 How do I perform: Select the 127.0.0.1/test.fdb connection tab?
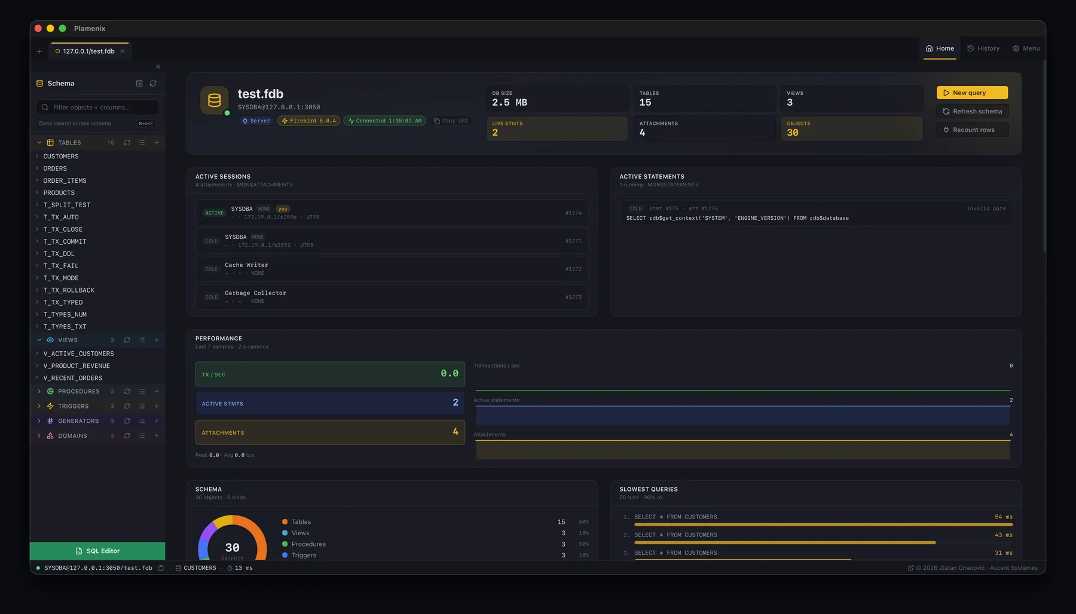89,51
